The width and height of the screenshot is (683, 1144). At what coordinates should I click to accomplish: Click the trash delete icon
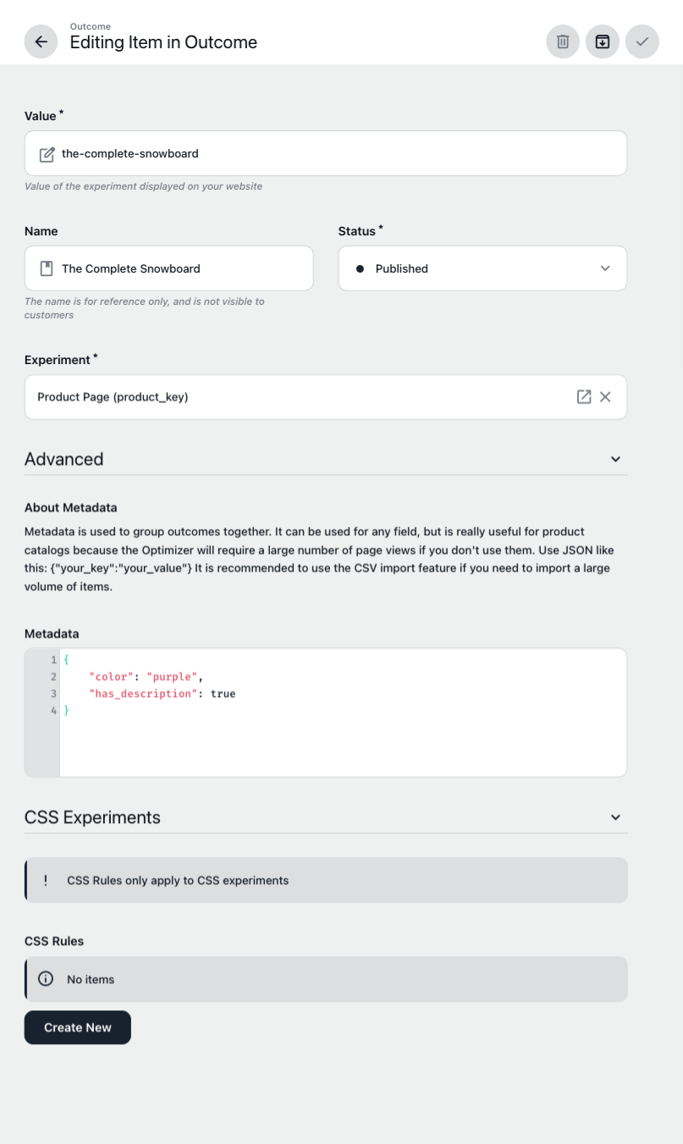pos(563,41)
